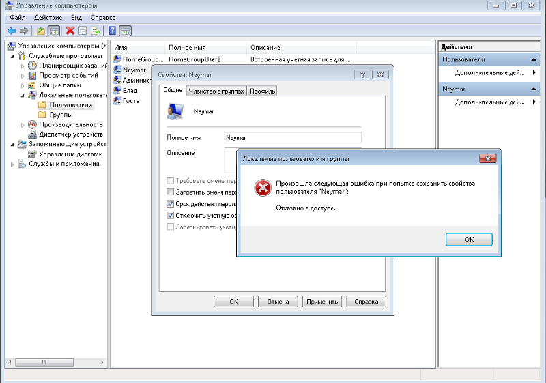Click the Properties sheet toolbar icon
546x383 pixels.
coord(83,31)
